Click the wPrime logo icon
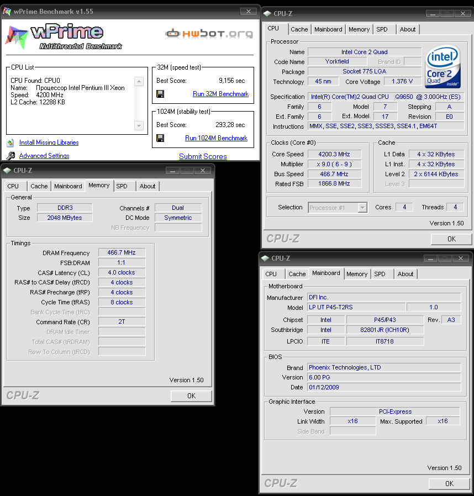The width and height of the screenshot is (474, 496). (17, 37)
